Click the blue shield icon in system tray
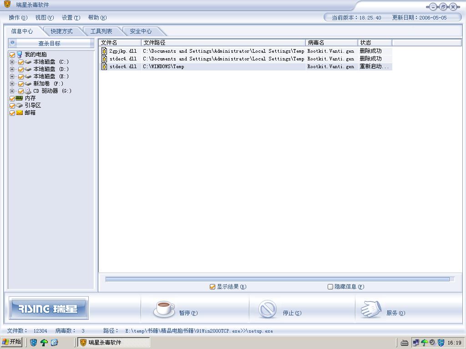The width and height of the screenshot is (466, 349). point(441,343)
